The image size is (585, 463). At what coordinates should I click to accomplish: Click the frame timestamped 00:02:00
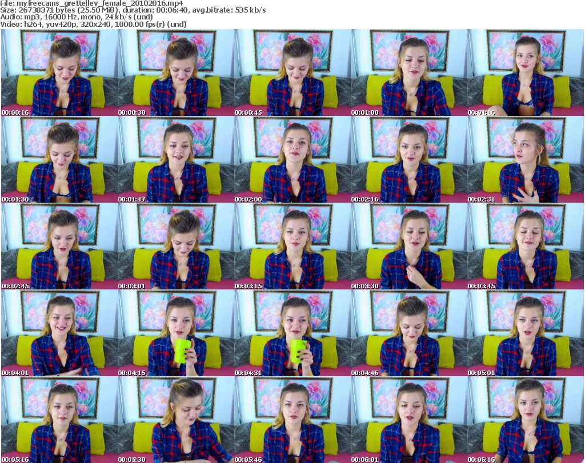coord(292,159)
